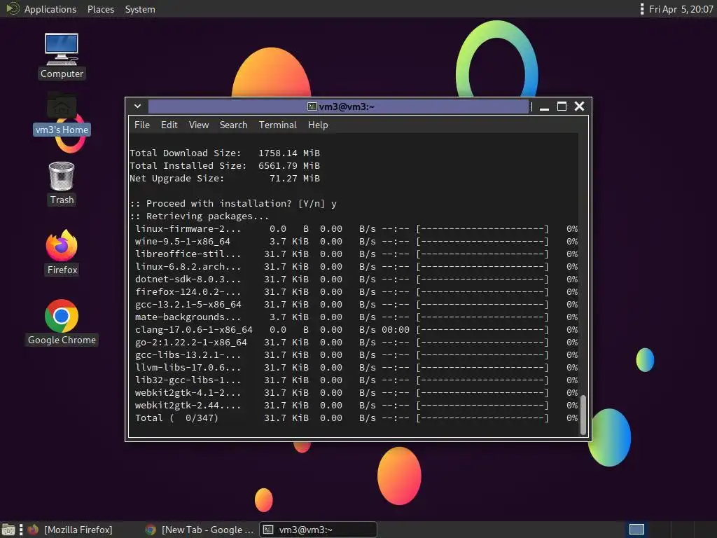Minimize the terminal window
The width and height of the screenshot is (717, 538).
click(544, 107)
